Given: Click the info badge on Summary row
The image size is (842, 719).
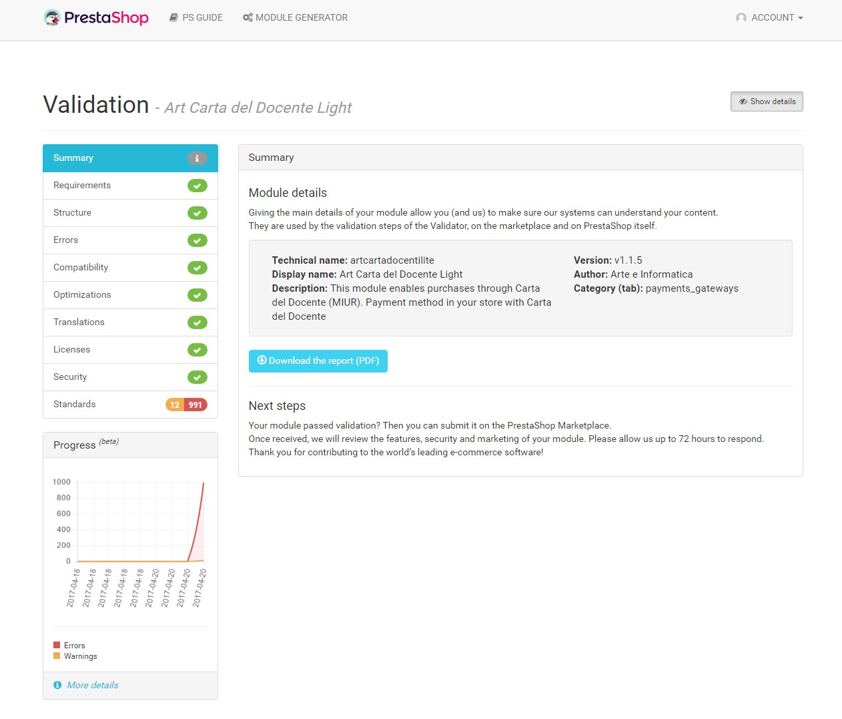Looking at the screenshot, I should 197,158.
